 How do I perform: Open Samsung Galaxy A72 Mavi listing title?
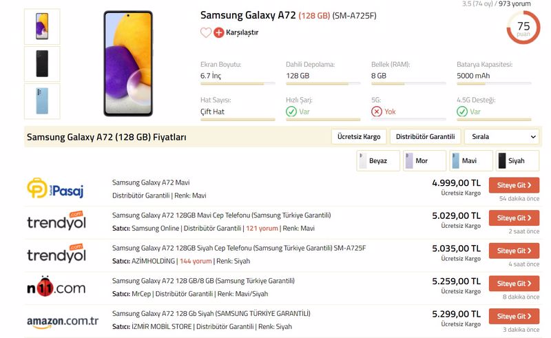pos(151,182)
